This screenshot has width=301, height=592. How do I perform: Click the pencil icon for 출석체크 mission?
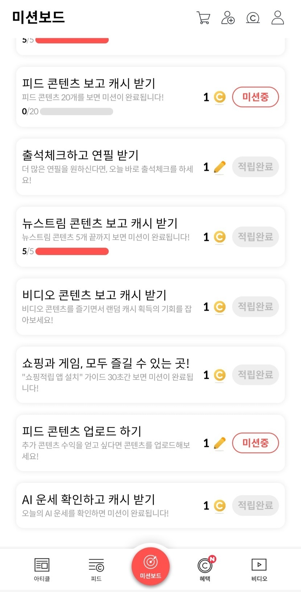pos(219,167)
